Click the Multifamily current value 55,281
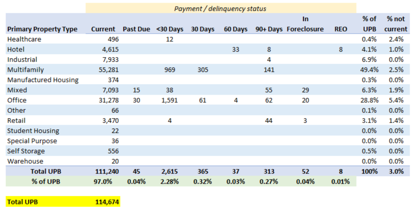The image size is (413, 210). (x=108, y=70)
